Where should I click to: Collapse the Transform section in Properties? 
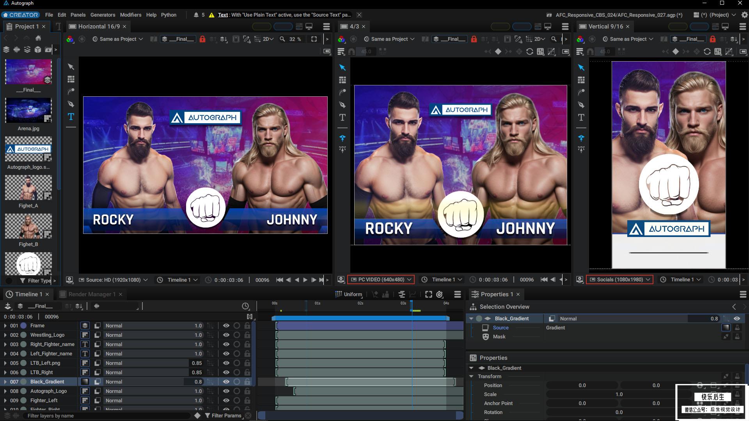pyautogui.click(x=471, y=376)
